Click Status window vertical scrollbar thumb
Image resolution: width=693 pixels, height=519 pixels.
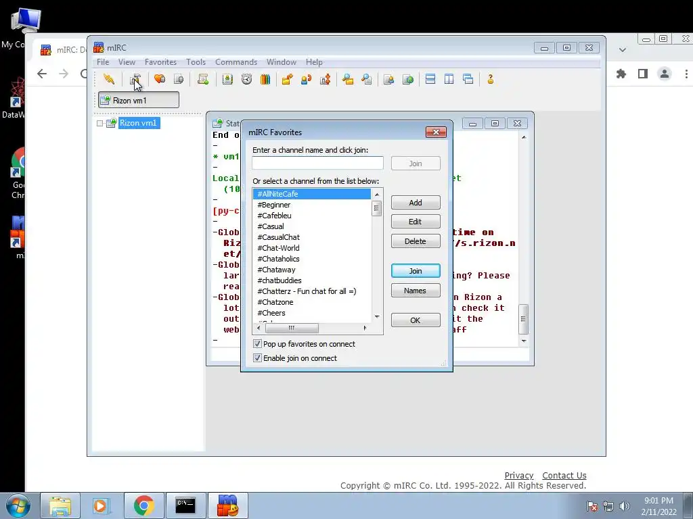click(x=523, y=319)
